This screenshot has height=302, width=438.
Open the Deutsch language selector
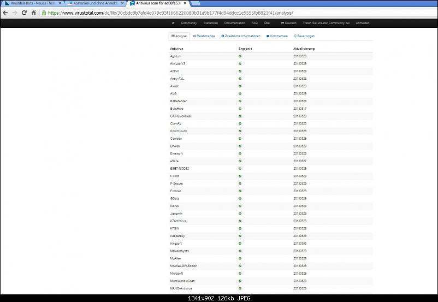(289, 23)
